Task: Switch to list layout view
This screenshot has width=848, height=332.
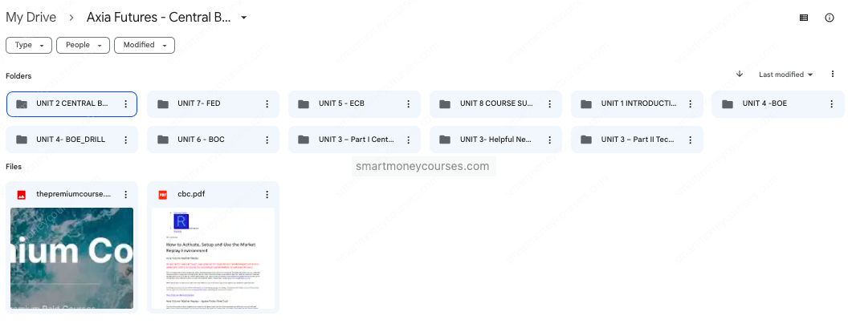Action: coord(805,18)
